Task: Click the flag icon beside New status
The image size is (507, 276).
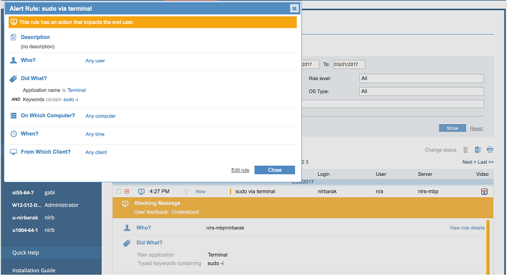Action: pyautogui.click(x=186, y=192)
